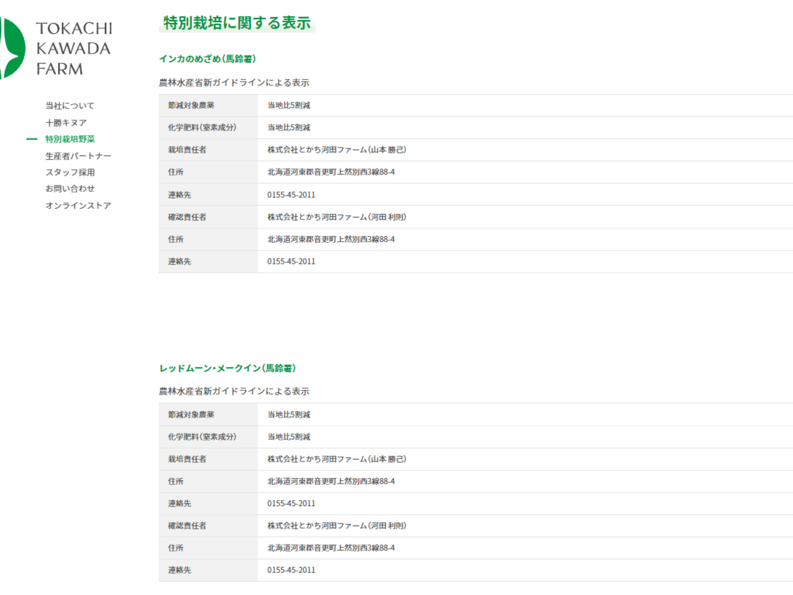The image size is (793, 595).
Task: Click 栽培責任者 label in the レッドムーン table
Action: pyautogui.click(x=187, y=459)
